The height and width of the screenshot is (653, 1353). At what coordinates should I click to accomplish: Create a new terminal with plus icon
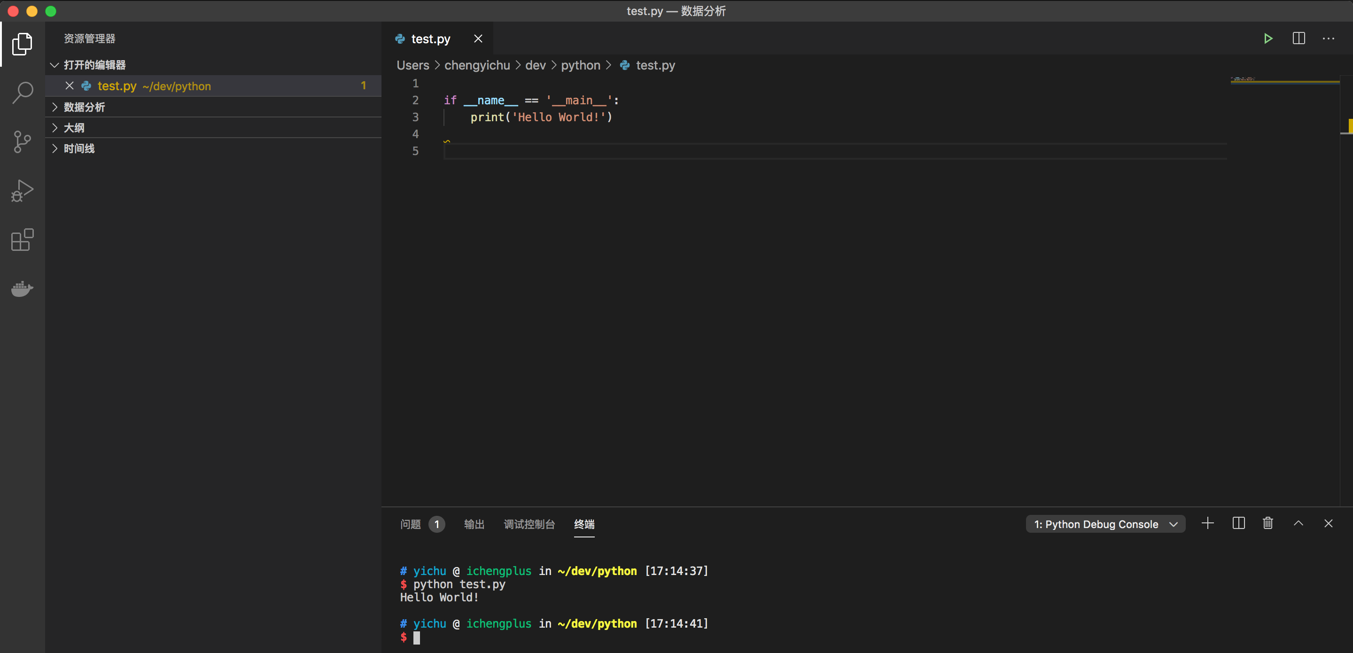tap(1207, 523)
